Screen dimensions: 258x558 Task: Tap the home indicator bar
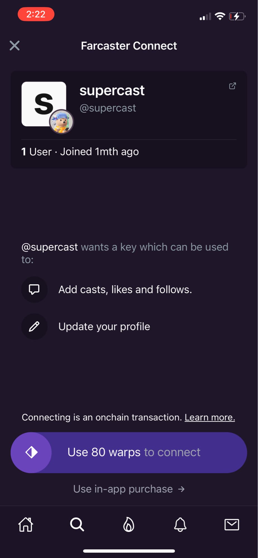129,551
